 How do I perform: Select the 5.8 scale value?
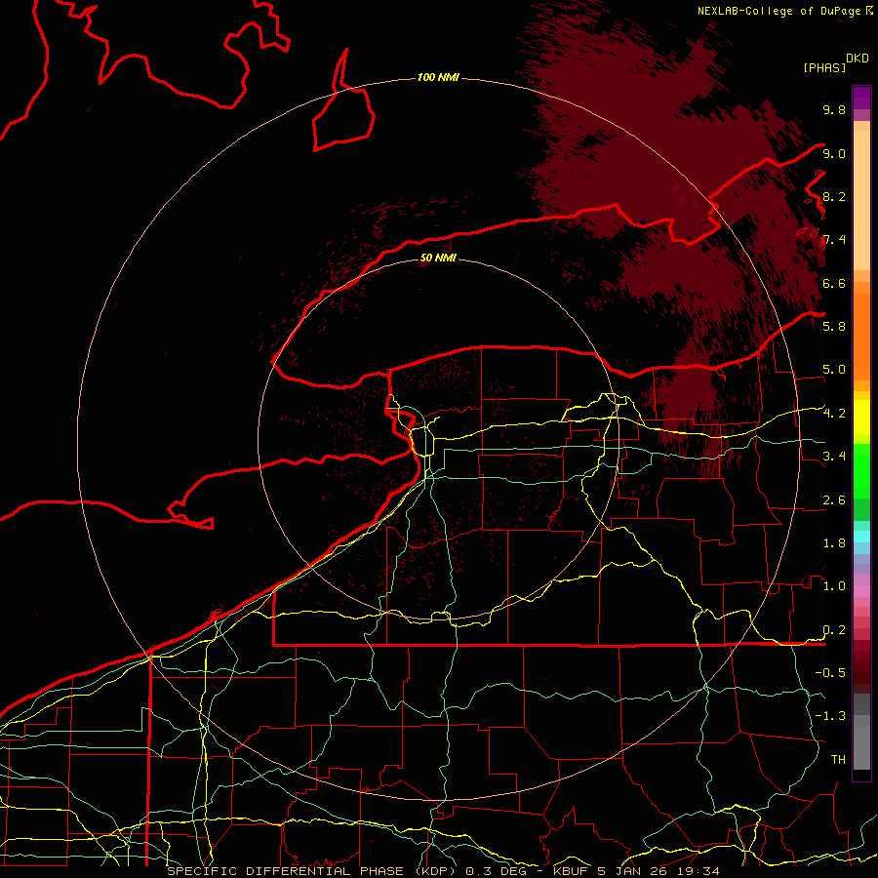pos(834,326)
